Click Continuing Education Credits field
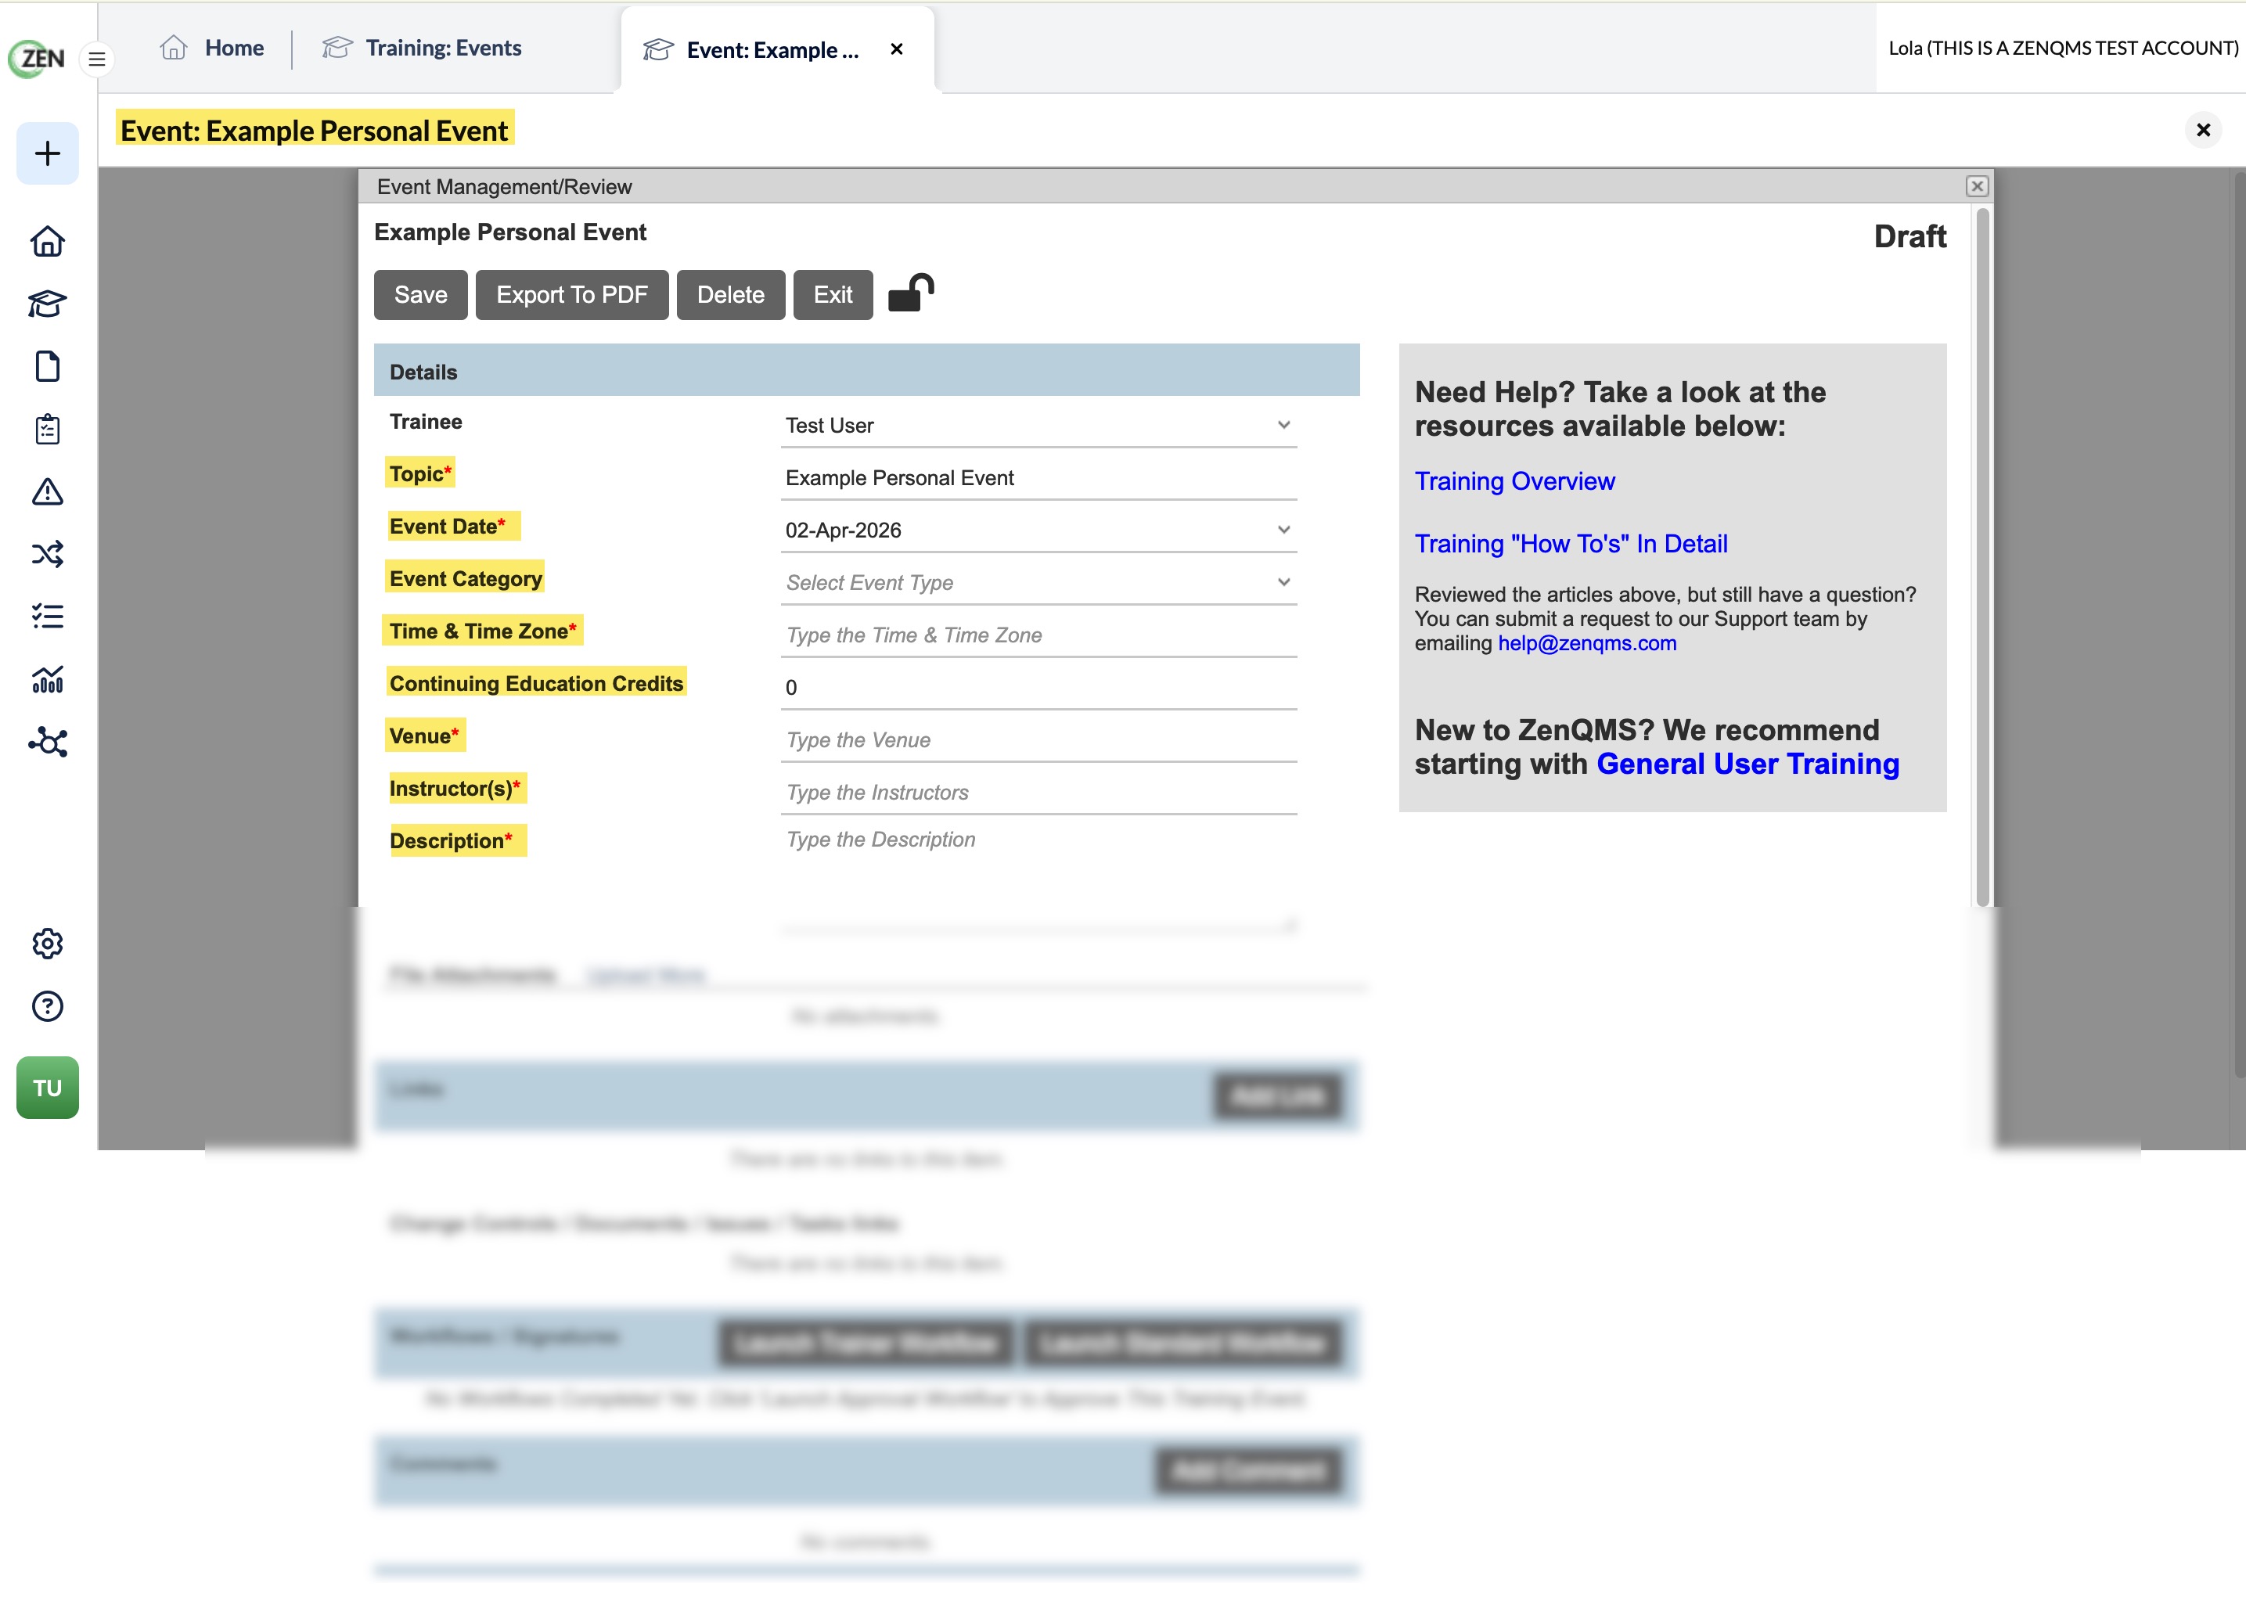The image size is (2246, 1597). [1038, 687]
